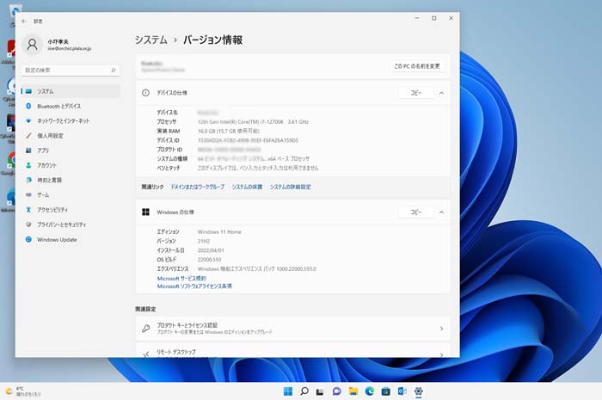Open Bluetooth とデバイス settings
This screenshot has height=400, width=602.
pyautogui.click(x=71, y=107)
